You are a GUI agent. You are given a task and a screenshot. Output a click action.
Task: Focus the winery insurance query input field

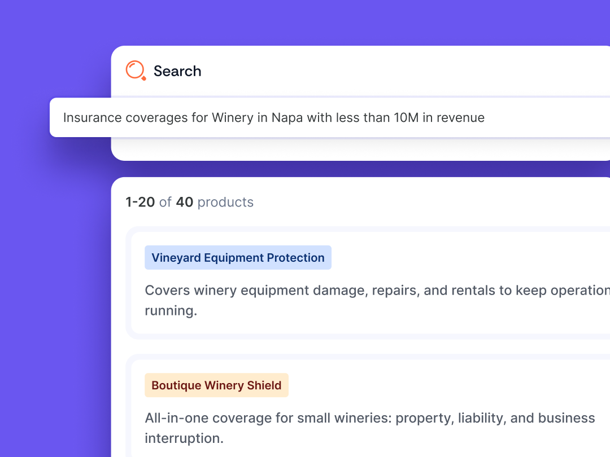pyautogui.click(x=330, y=117)
